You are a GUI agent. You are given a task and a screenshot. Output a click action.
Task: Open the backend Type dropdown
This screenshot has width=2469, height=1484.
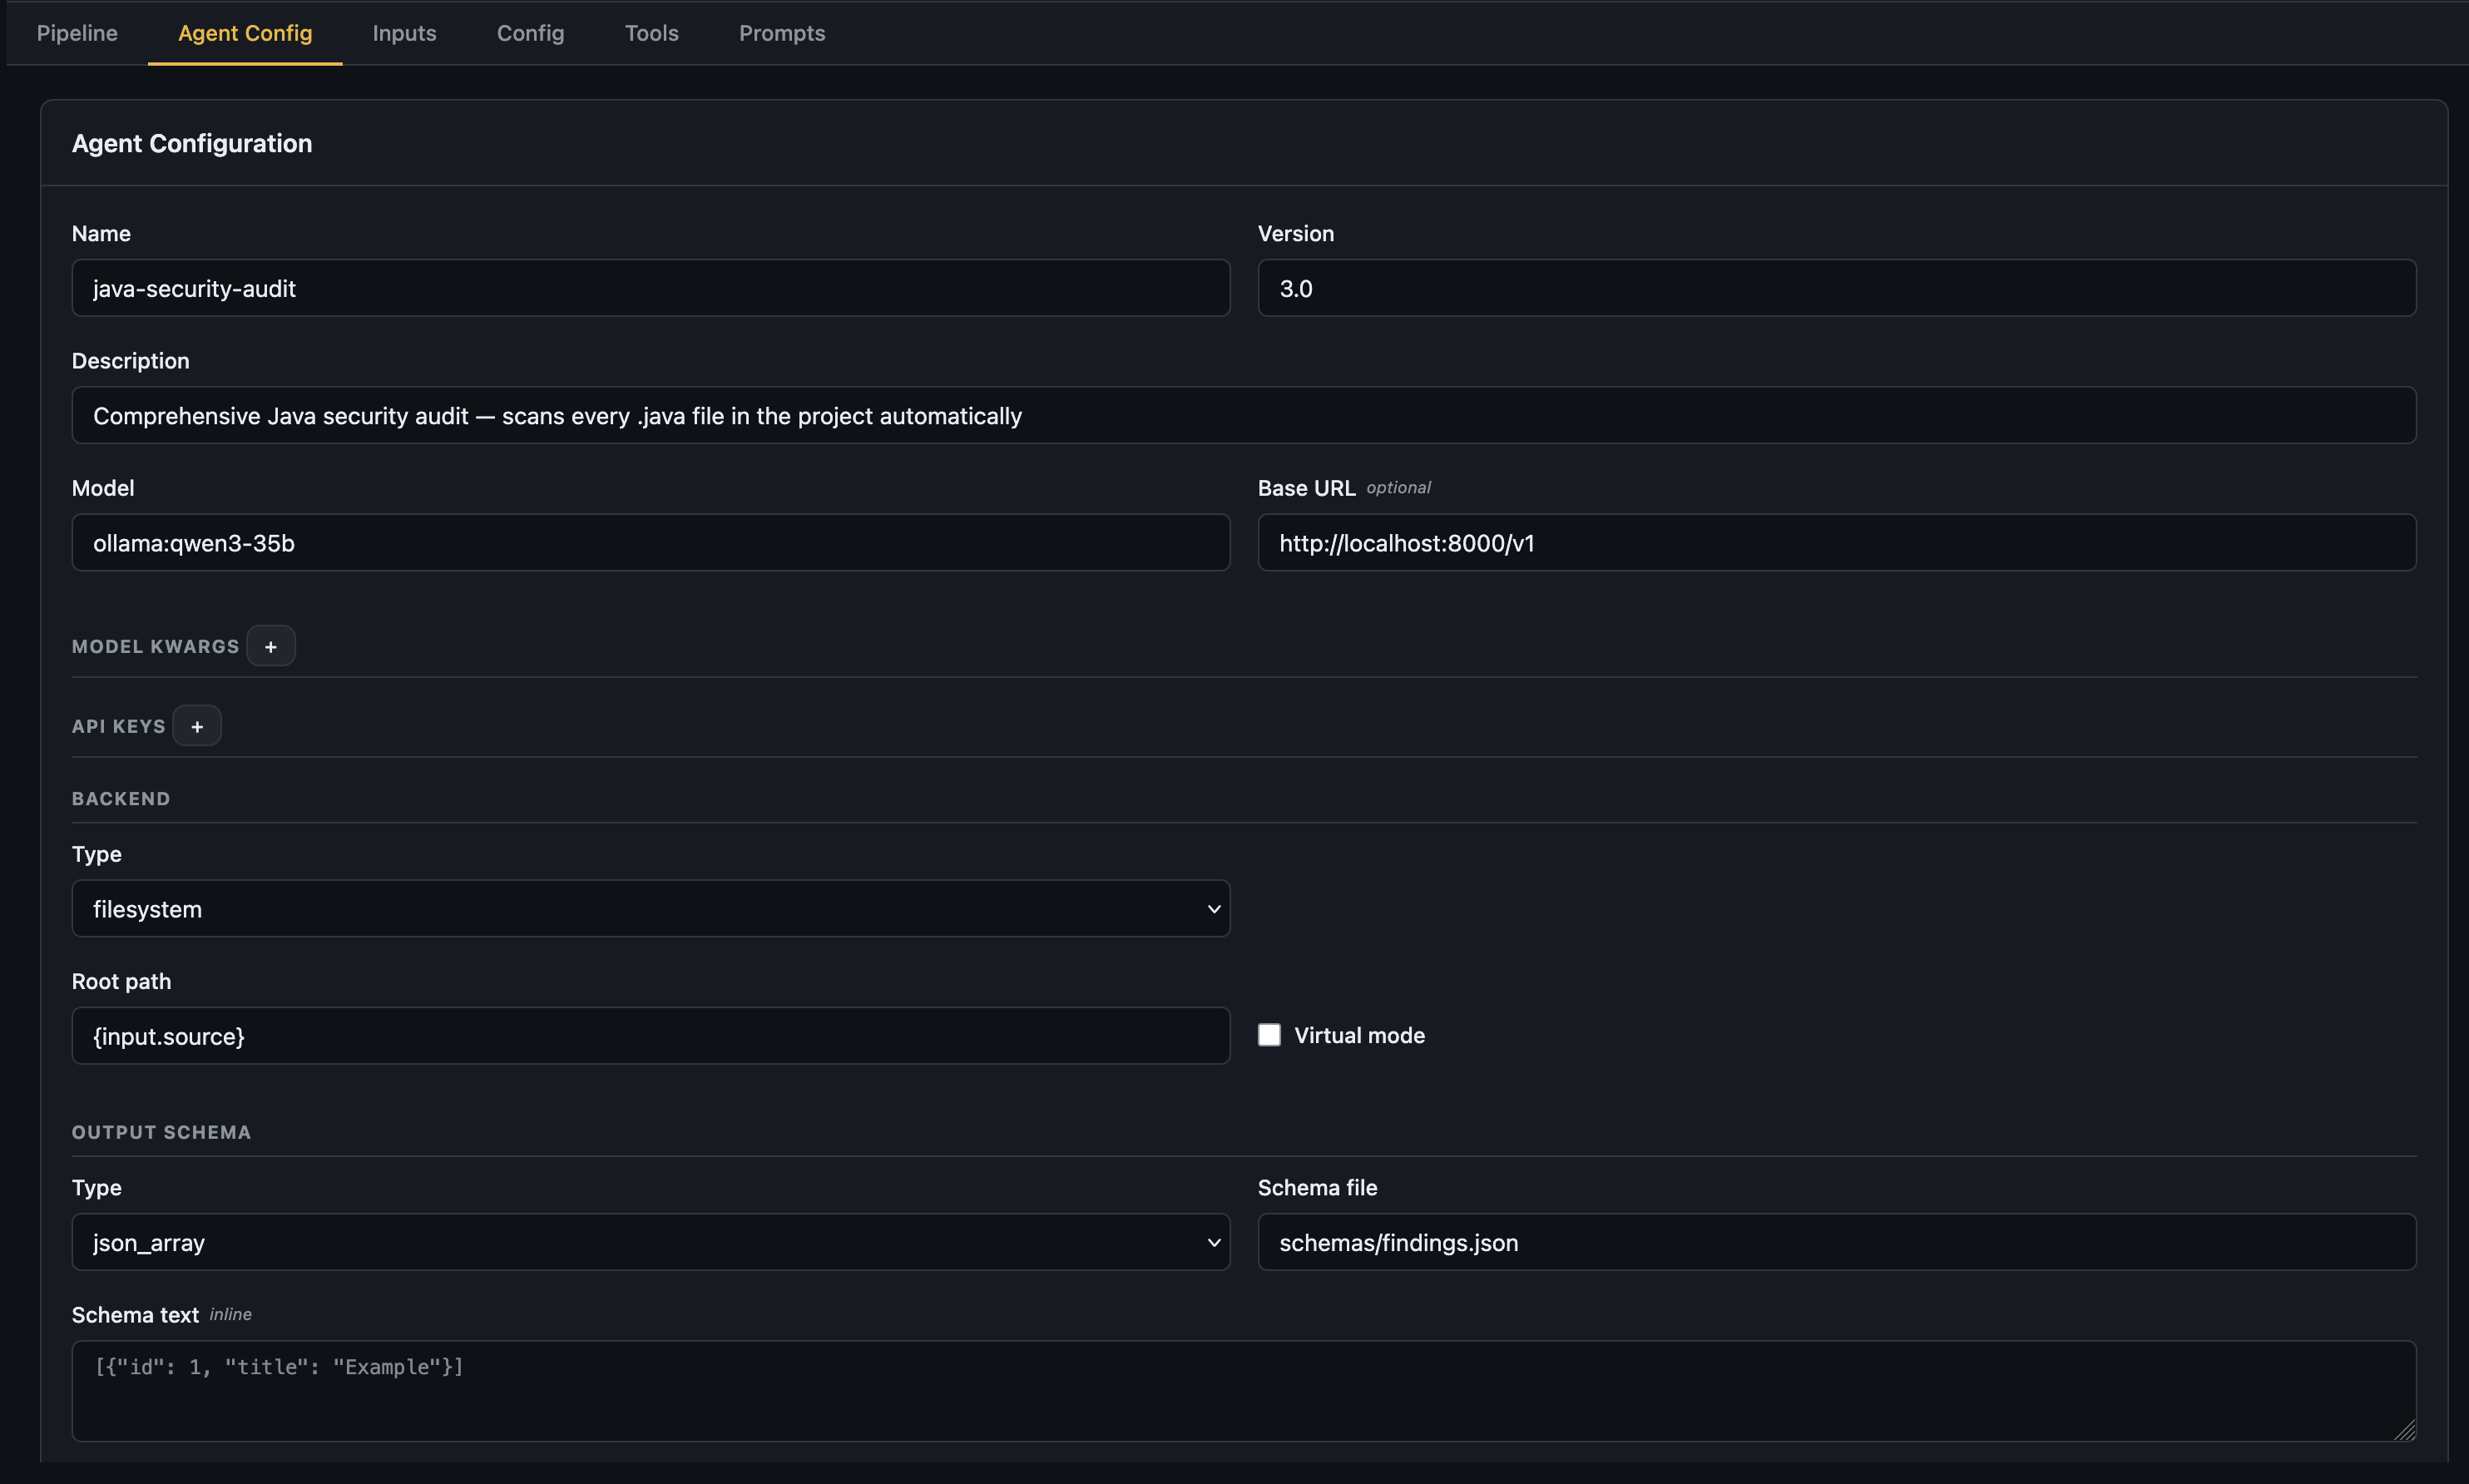coord(650,908)
